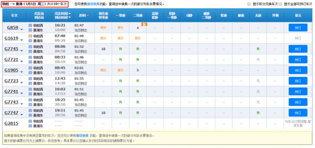Expand G7743 train details arrow
Image resolution: width=315 pixels, height=148 pixels.
pyautogui.click(x=22, y=104)
